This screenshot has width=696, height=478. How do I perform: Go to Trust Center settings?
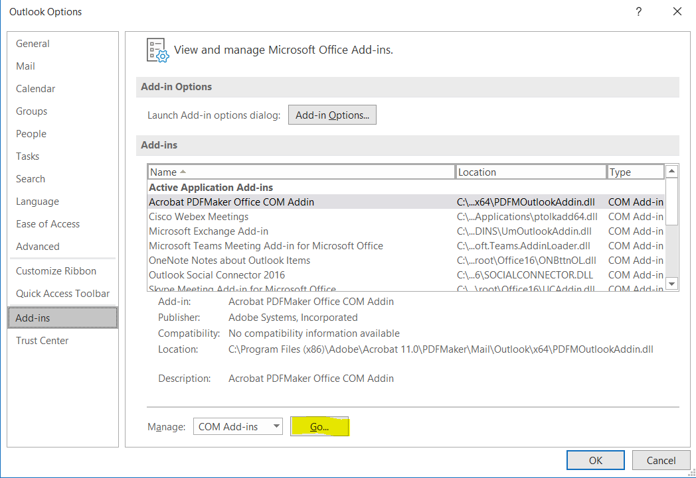(43, 341)
